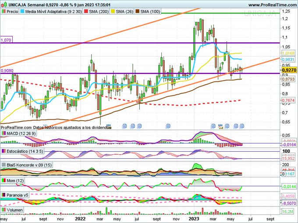298x223 pixels.
Task: Select the red SMA (200) color swatch
Action: point(86,11)
